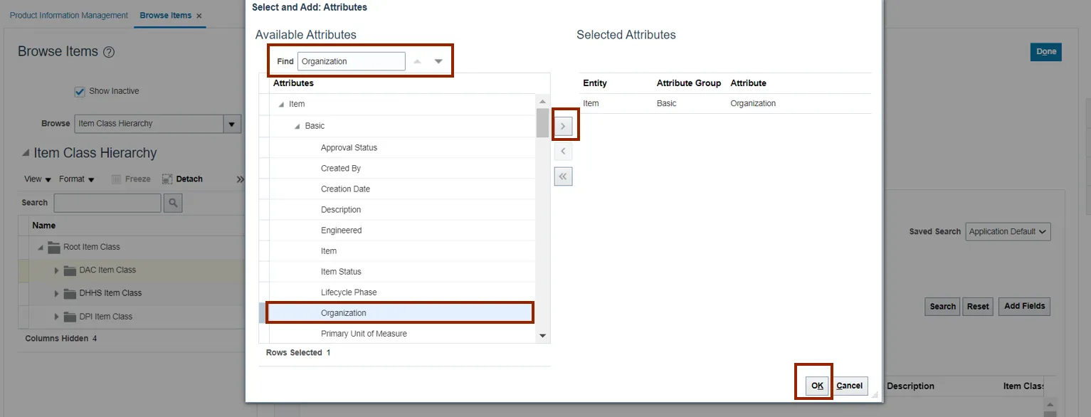This screenshot has width=1091, height=417.
Task: Switch to Product Information Management tab
Action: click(69, 15)
